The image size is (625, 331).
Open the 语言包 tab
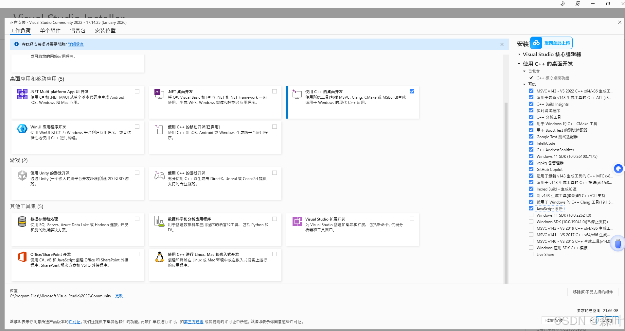[78, 30]
